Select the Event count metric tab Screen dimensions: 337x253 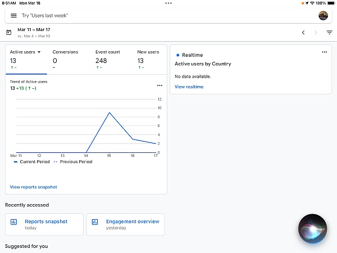point(108,60)
